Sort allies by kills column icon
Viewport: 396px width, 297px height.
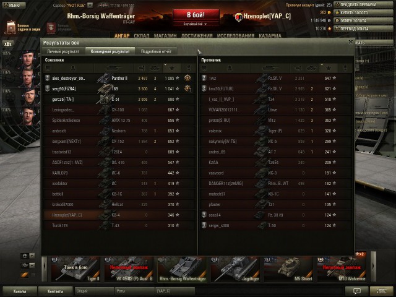[x=155, y=68]
